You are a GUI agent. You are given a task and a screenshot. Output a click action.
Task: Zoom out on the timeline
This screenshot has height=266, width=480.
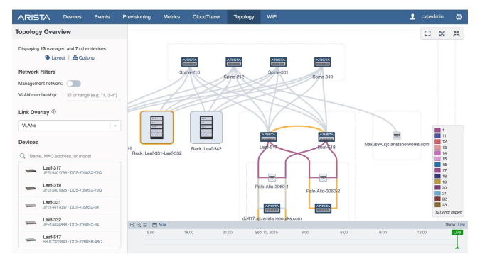click(x=139, y=225)
